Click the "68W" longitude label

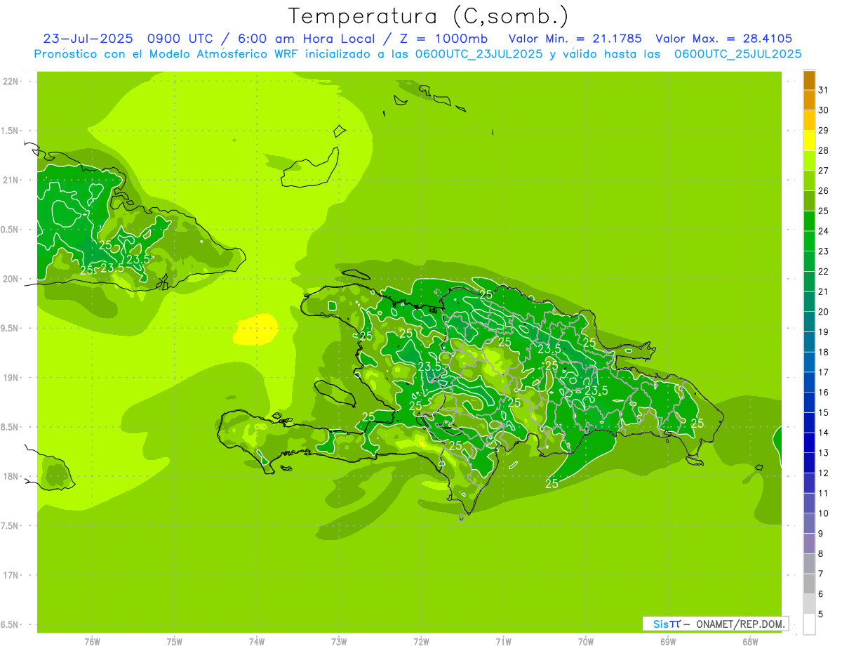(750, 641)
